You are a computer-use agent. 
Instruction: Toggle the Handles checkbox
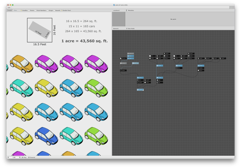click(x=21, y=10)
